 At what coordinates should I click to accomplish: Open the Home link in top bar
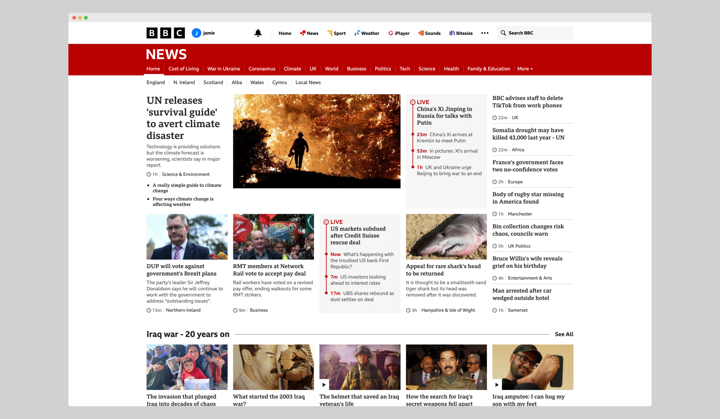pos(285,33)
